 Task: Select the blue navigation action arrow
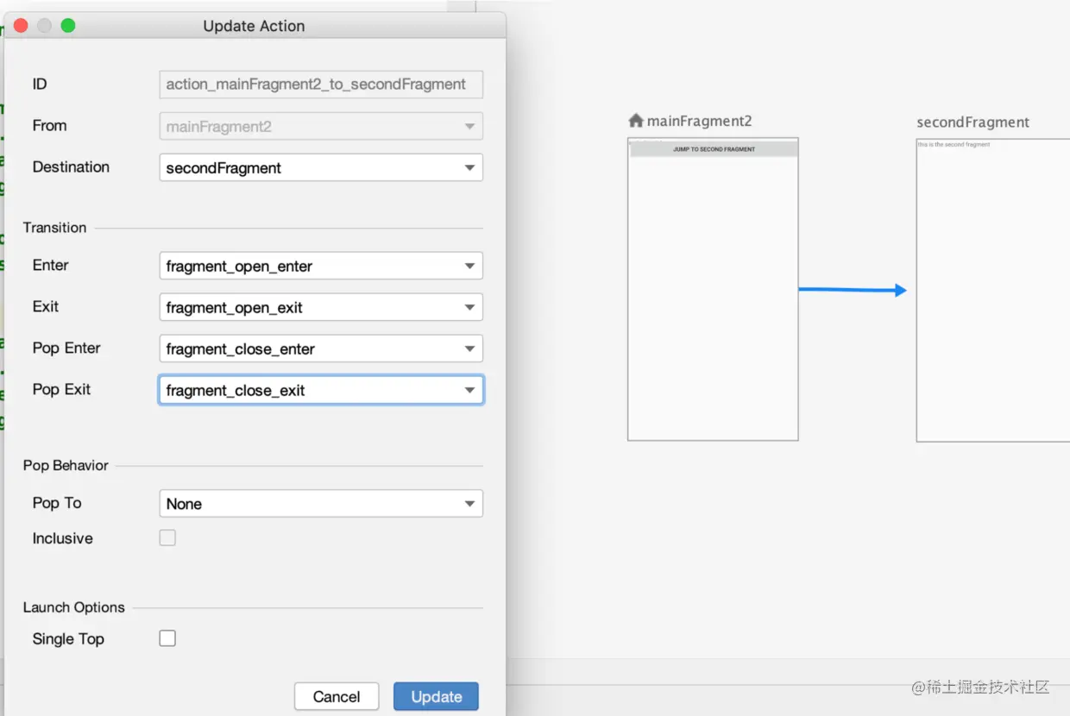(853, 290)
